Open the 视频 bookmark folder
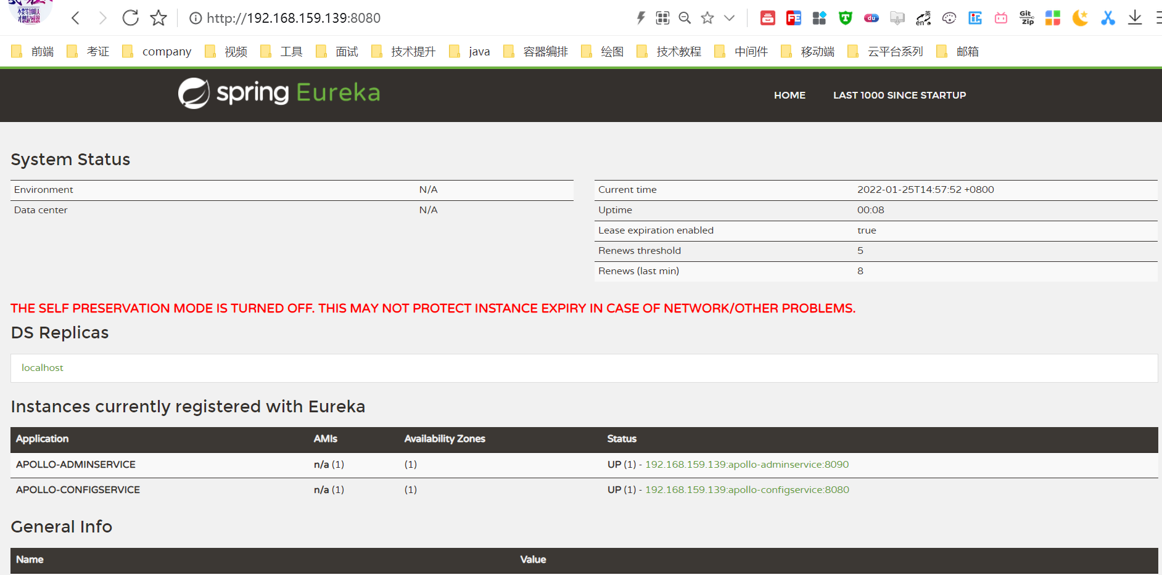This screenshot has height=575, width=1162. (226, 52)
